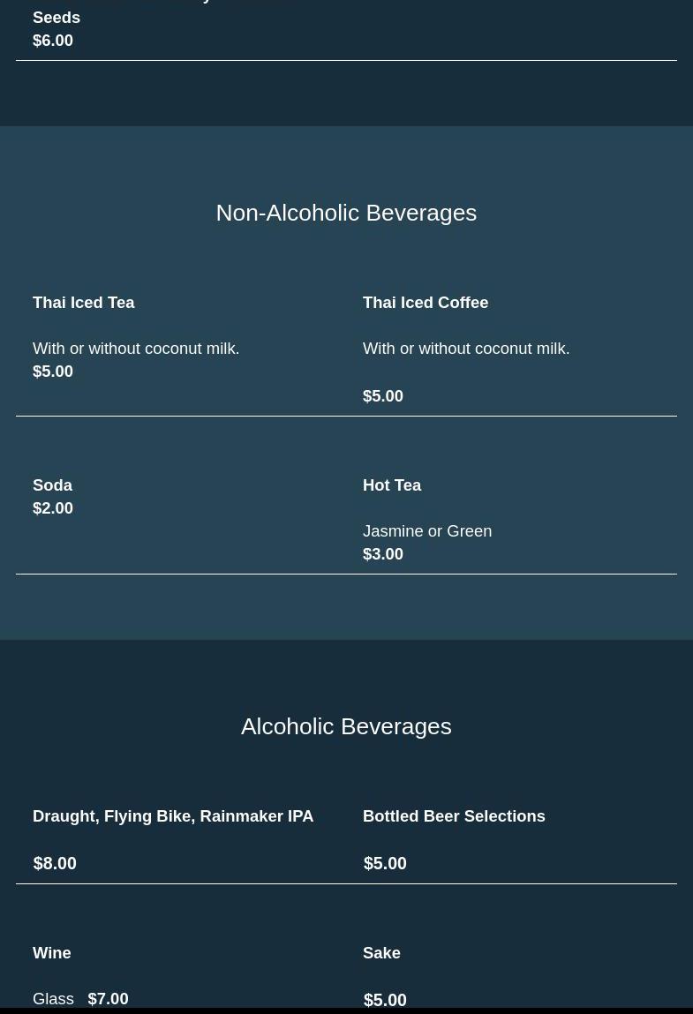Select the Sake menu item

[x=381, y=953]
